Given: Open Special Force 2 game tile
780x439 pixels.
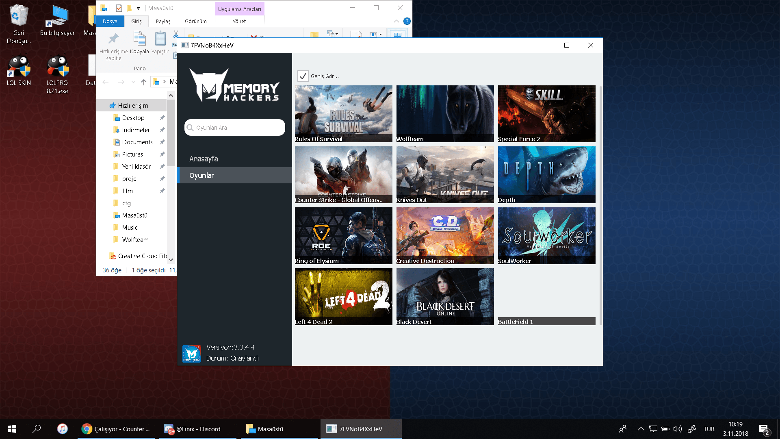Looking at the screenshot, I should [547, 114].
